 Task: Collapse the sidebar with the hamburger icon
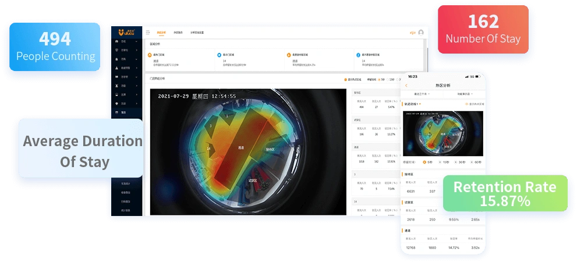[148, 33]
